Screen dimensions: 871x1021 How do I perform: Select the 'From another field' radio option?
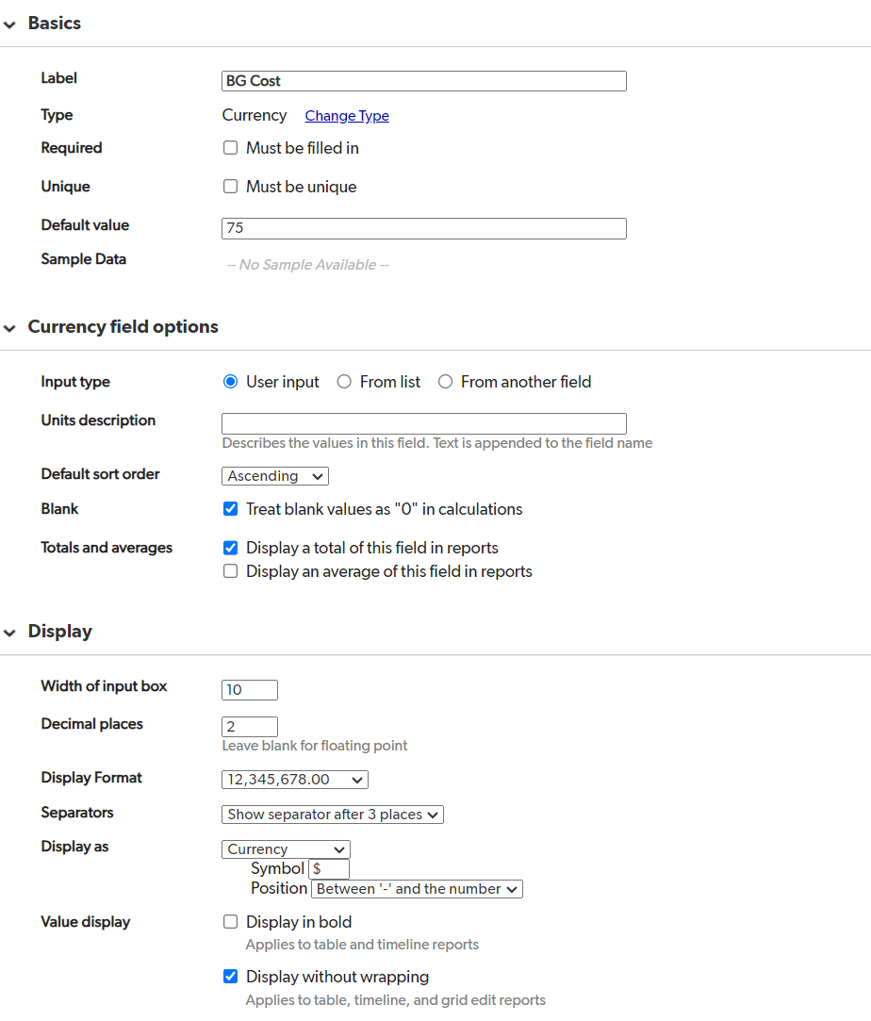(x=445, y=382)
